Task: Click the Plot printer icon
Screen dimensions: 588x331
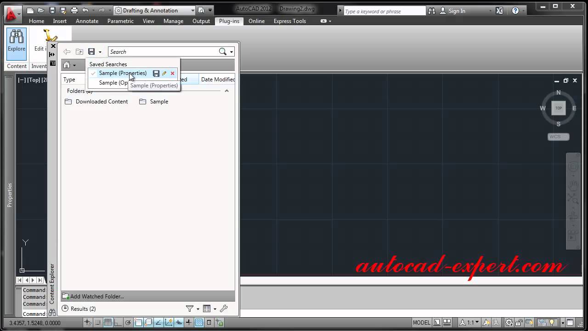Action: (x=74, y=10)
